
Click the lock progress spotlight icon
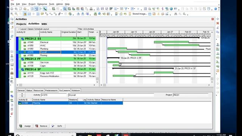[x=25, y=14]
